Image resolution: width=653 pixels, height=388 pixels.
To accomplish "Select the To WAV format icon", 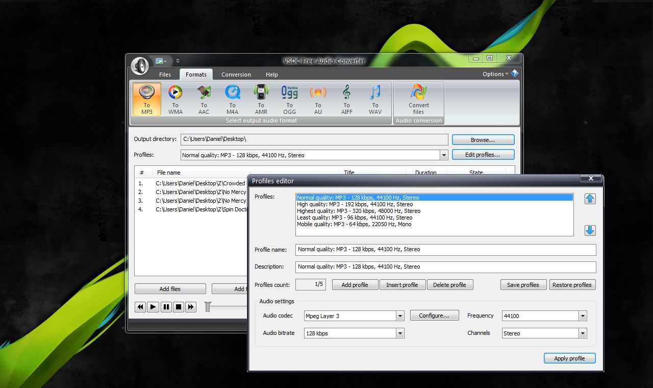I will click(375, 99).
